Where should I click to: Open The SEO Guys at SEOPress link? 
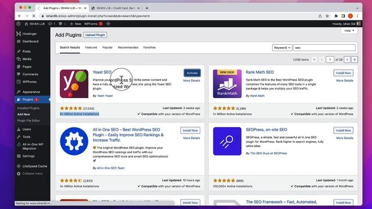pos(269,153)
